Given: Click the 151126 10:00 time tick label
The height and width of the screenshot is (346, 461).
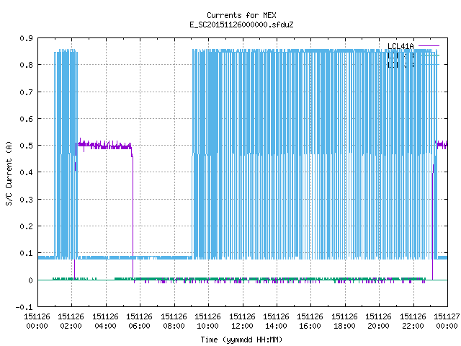Looking at the screenshot, I should pos(207,321).
